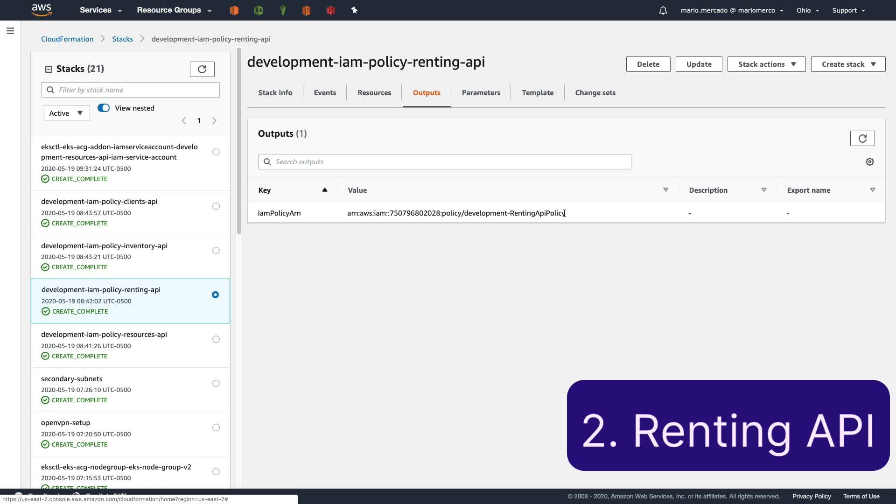This screenshot has height=504, width=896.
Task: Refresh the Outputs table
Action: [862, 138]
